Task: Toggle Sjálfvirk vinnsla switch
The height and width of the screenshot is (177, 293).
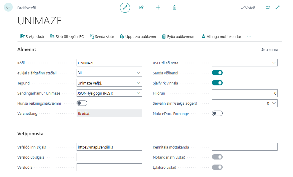Action: 217,83
